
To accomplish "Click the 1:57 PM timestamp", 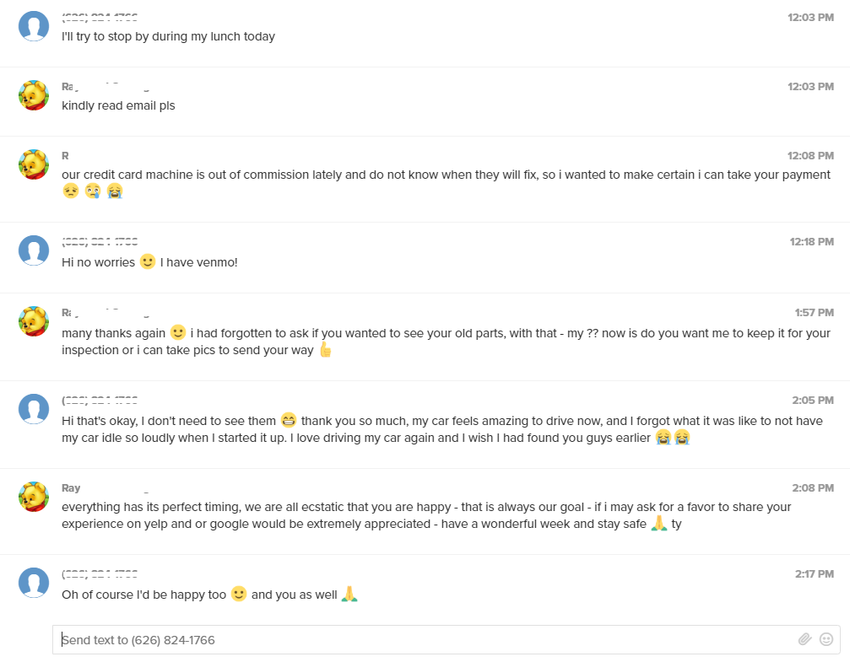I will pos(814,313).
